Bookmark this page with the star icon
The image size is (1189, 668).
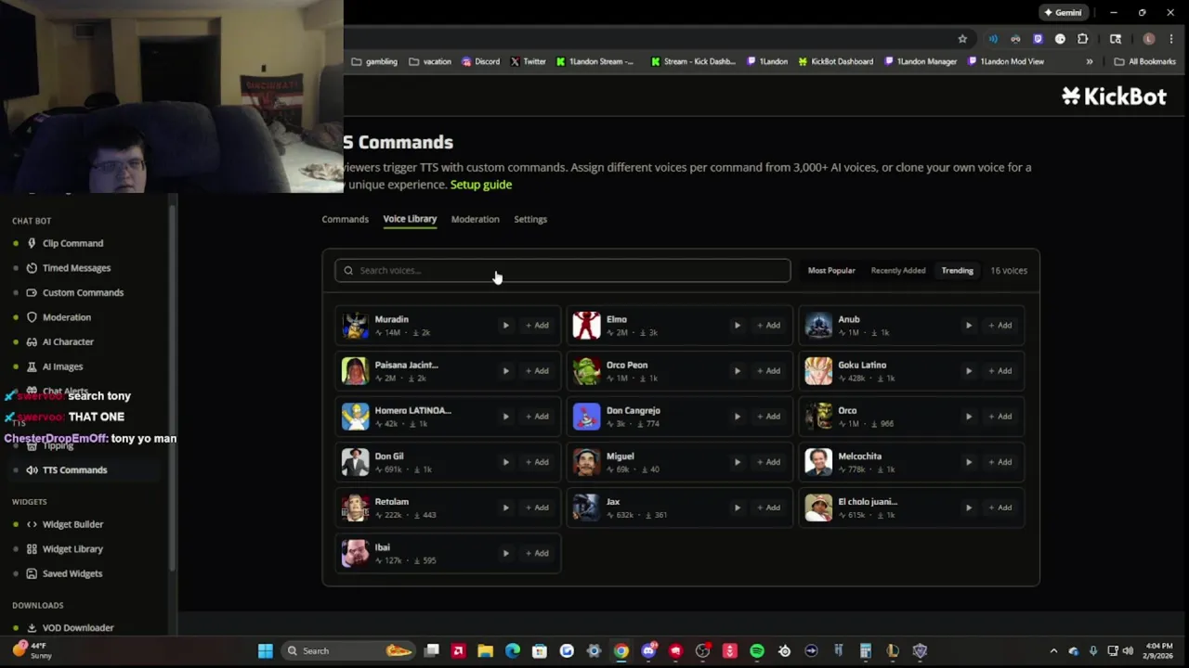tap(962, 39)
